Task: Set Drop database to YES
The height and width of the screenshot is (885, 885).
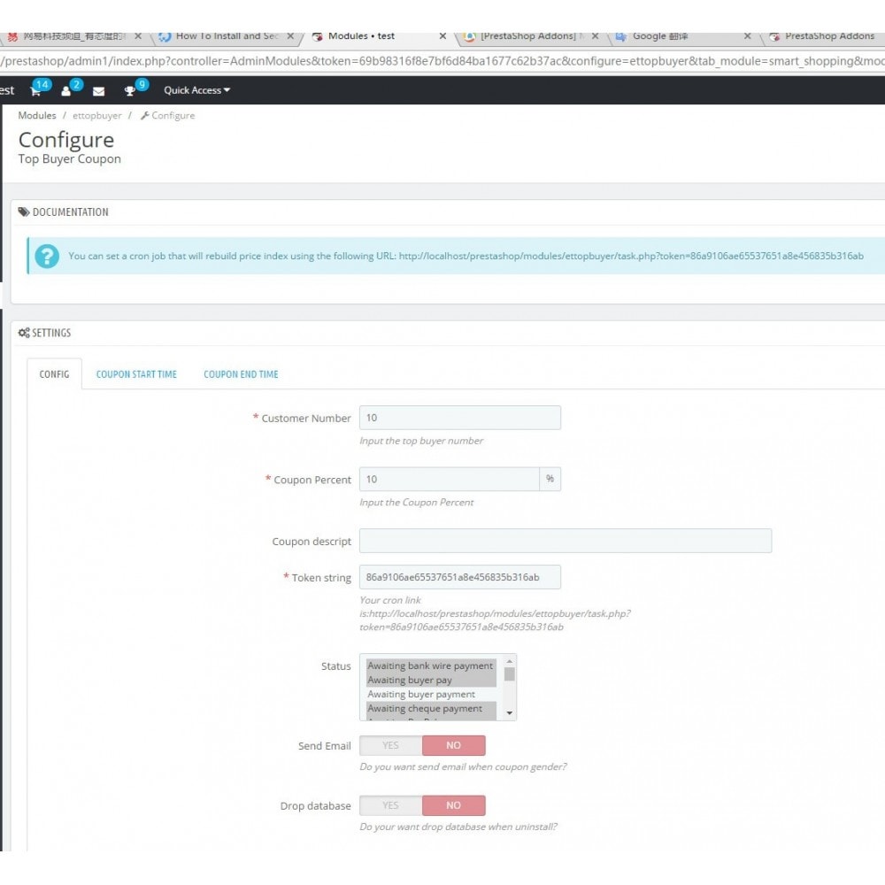Action: click(390, 805)
